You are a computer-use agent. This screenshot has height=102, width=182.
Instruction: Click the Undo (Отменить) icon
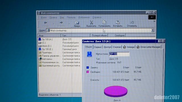pos(132,22)
